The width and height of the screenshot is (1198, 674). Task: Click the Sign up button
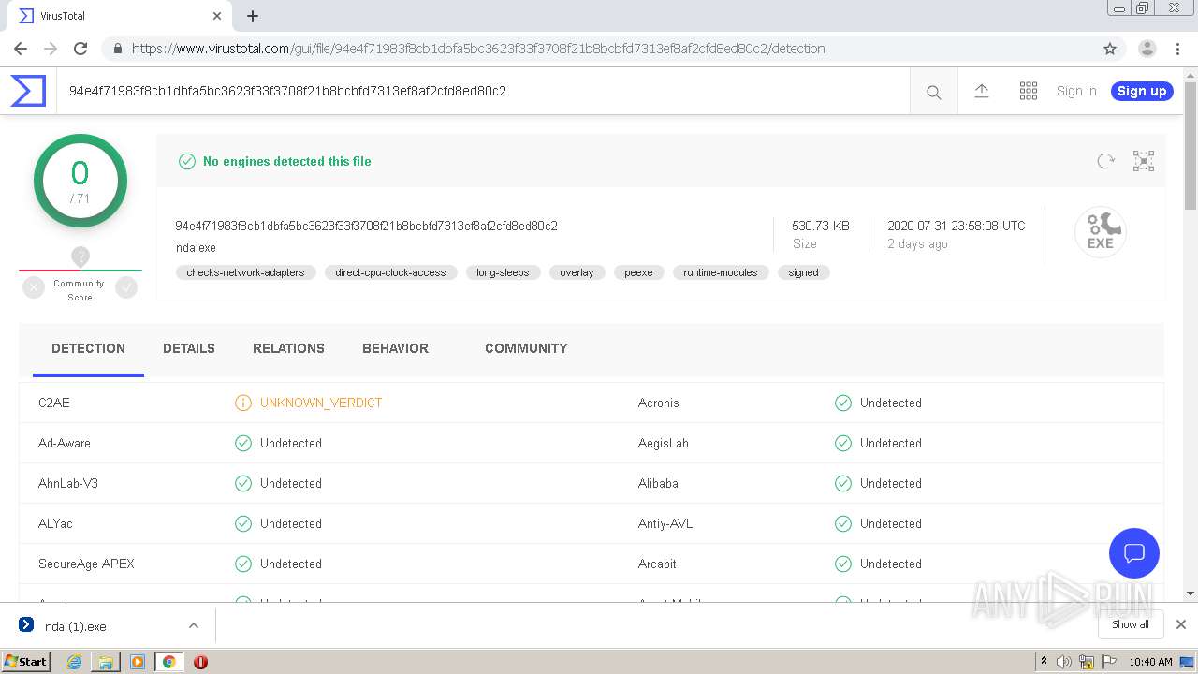(x=1142, y=91)
